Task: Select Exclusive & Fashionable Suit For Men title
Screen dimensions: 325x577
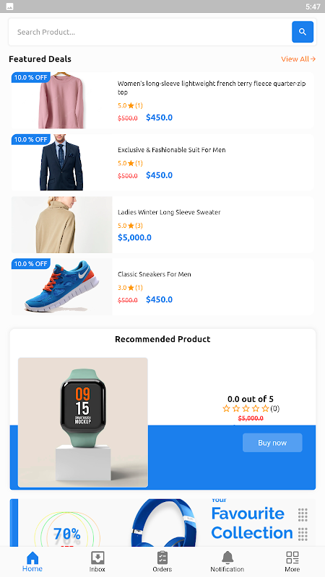Action: pos(172,150)
